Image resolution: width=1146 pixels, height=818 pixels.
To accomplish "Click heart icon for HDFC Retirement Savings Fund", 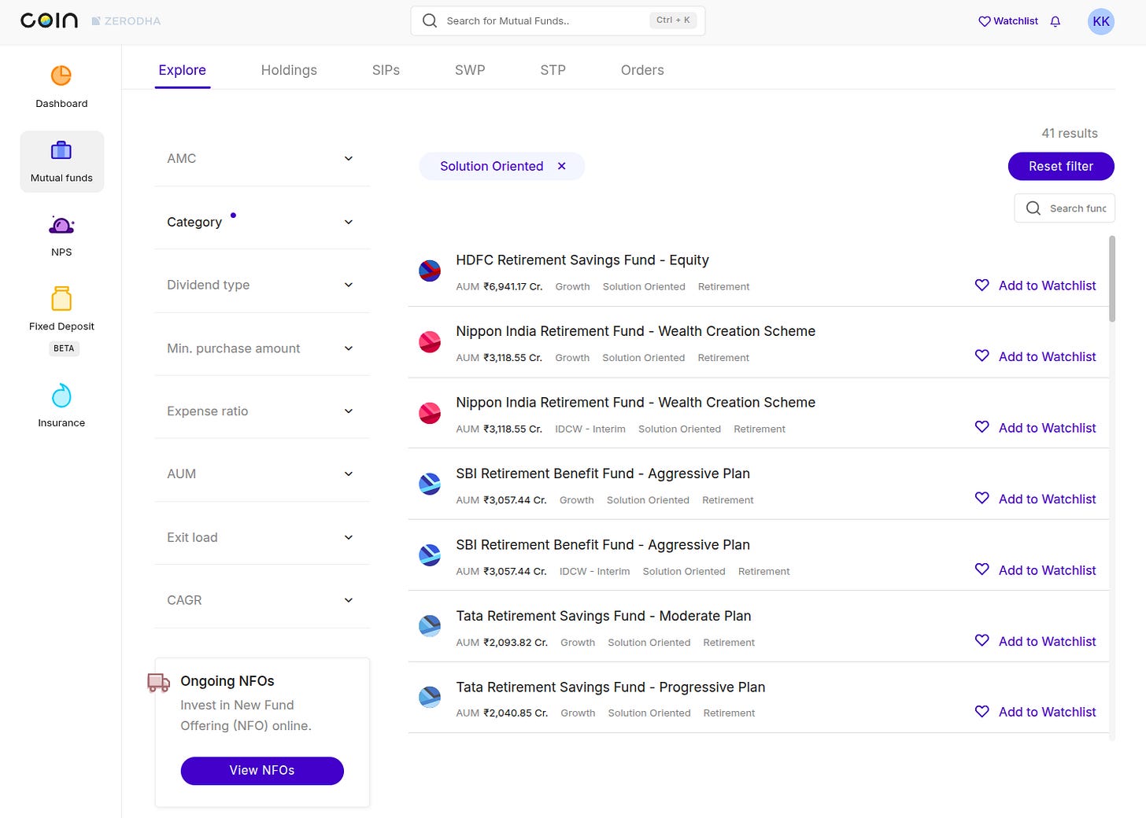I will (x=981, y=285).
